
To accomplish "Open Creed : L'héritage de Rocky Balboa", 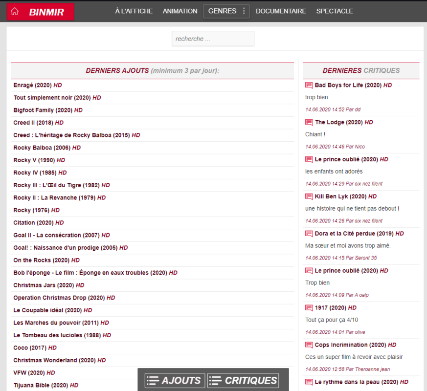I will point(77,135).
